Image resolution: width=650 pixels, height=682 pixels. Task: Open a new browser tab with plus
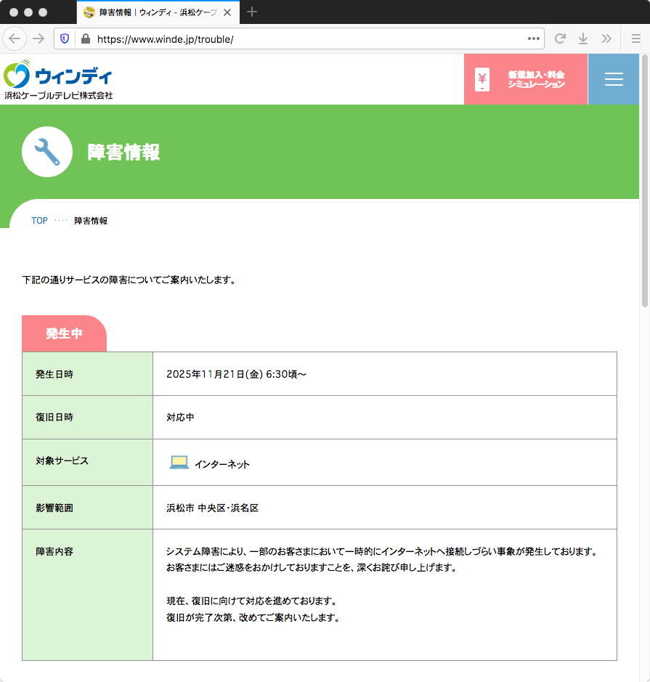pos(252,12)
